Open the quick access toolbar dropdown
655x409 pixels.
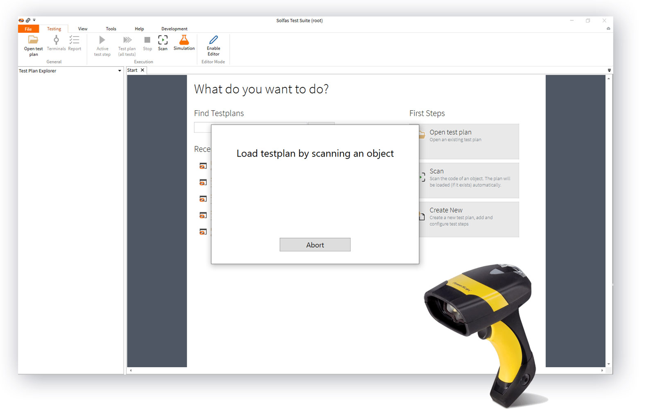click(x=34, y=20)
